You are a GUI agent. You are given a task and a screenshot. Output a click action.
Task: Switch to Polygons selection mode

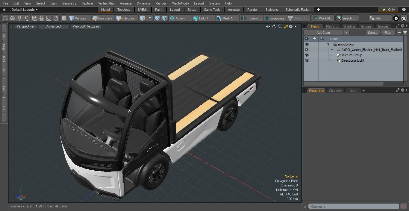click(x=126, y=18)
